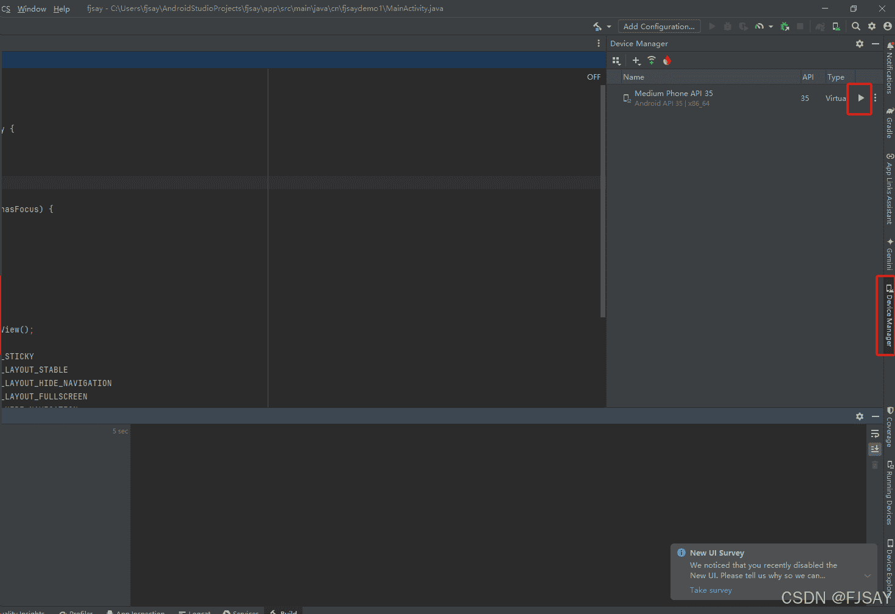The height and width of the screenshot is (614, 895).
Task: Click the device group-by grid icon
Action: click(x=616, y=61)
